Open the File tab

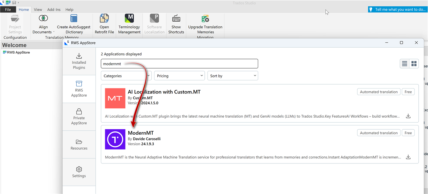coord(8,10)
